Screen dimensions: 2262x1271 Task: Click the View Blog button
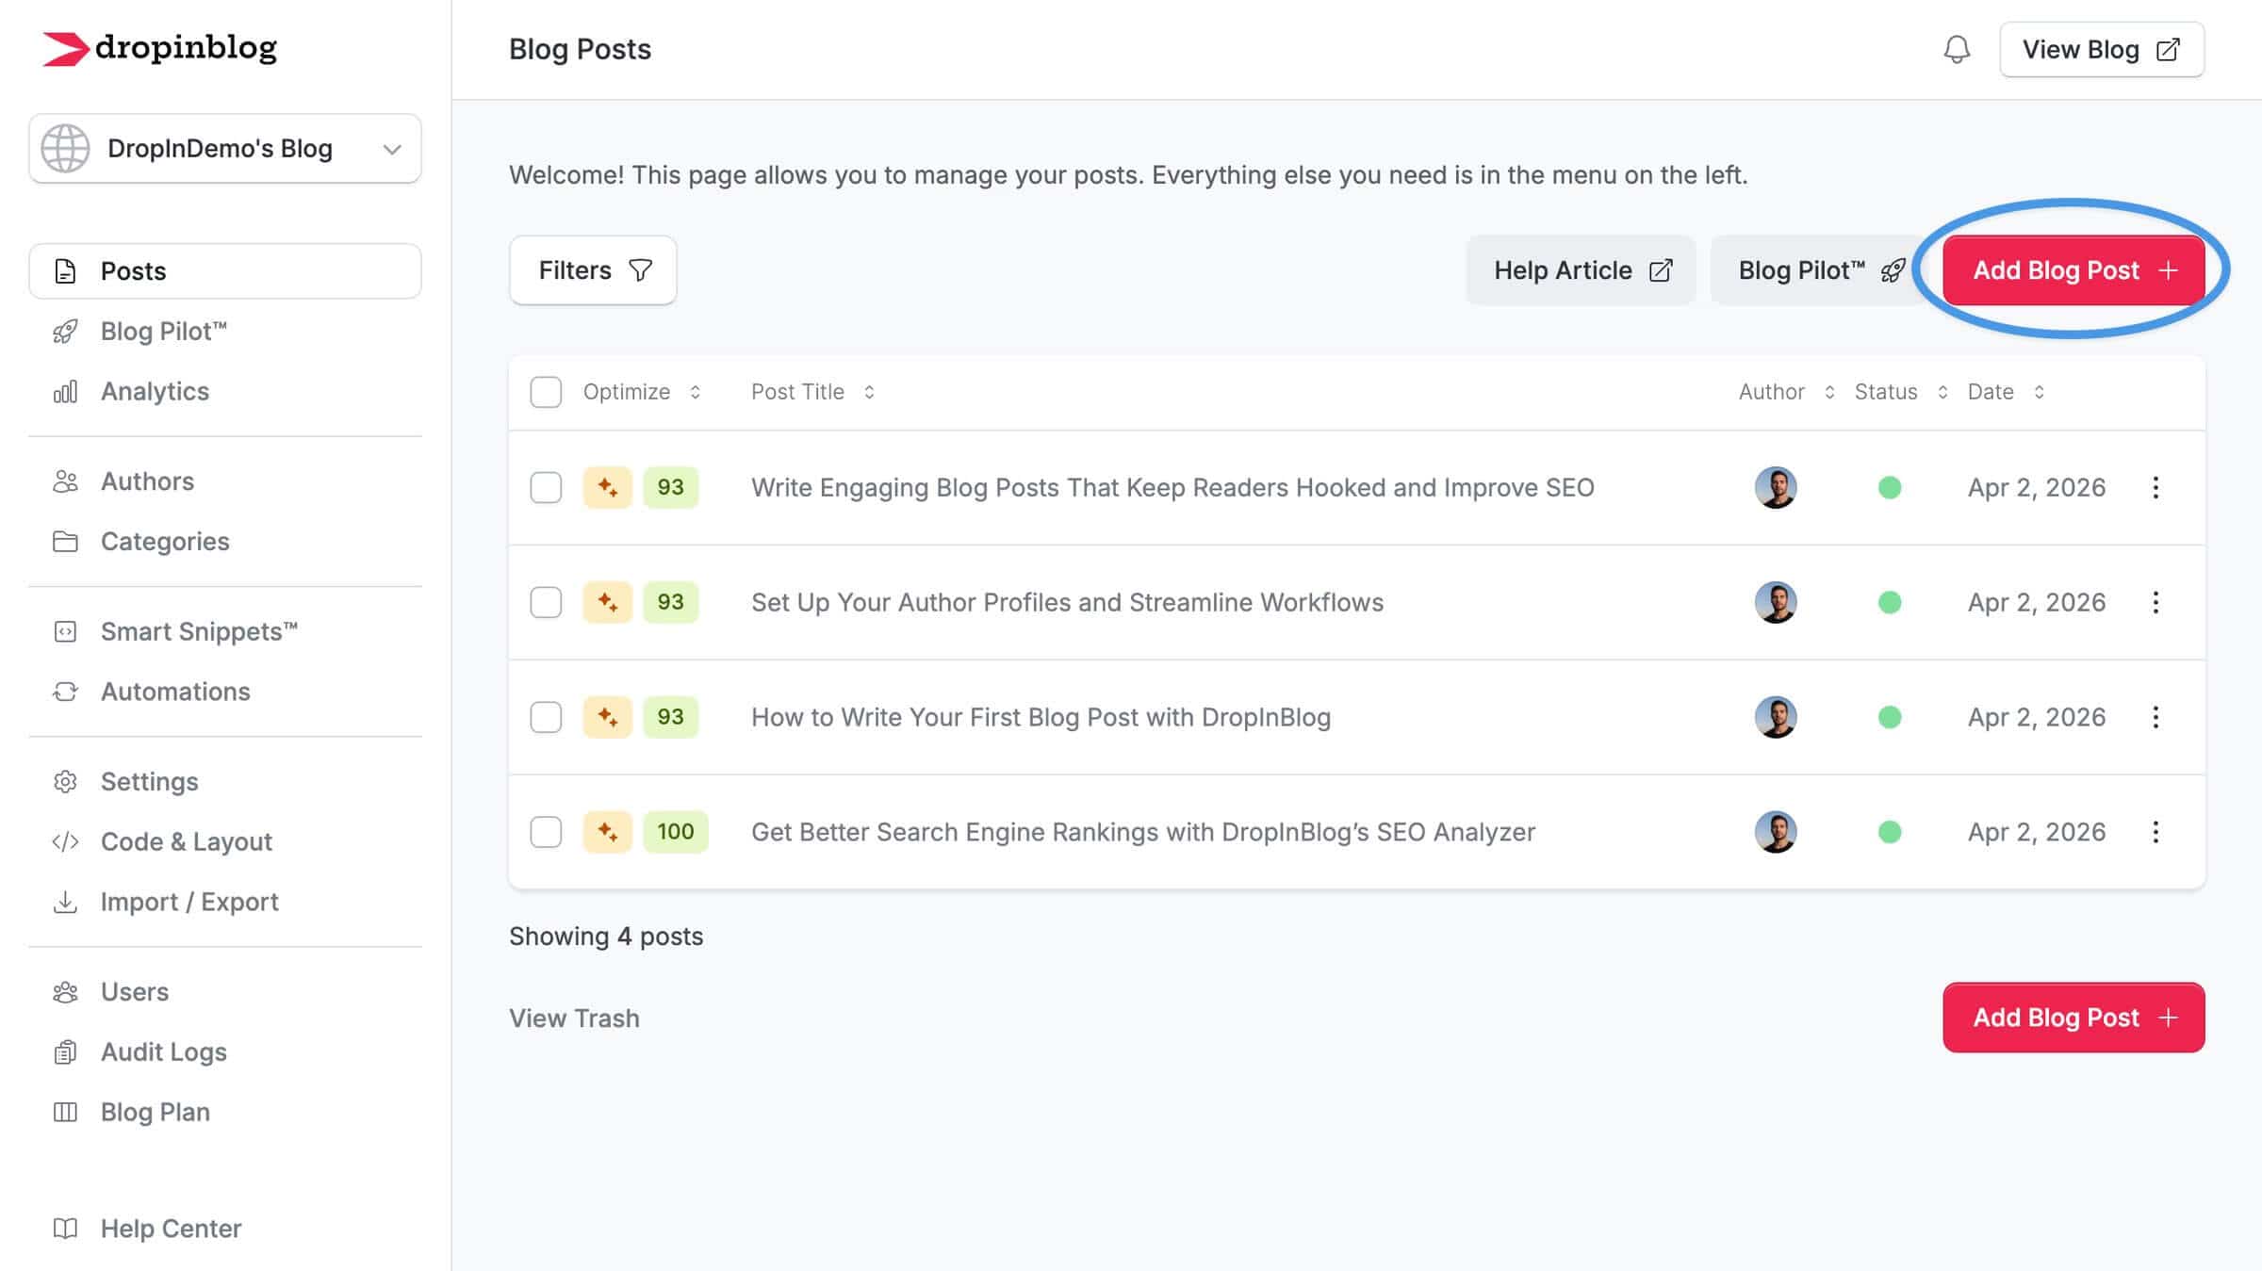click(2102, 49)
